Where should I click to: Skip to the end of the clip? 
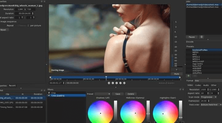click(124, 83)
